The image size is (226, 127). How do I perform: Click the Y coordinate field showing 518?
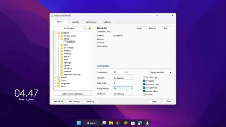pyautogui.click(x=128, y=72)
